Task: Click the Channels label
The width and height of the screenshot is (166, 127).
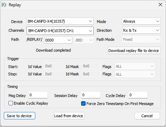Action: tap(16, 30)
